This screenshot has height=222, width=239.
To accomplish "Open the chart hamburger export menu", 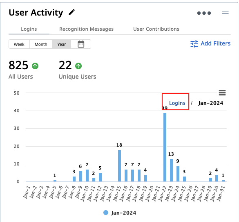I will 222,93.
